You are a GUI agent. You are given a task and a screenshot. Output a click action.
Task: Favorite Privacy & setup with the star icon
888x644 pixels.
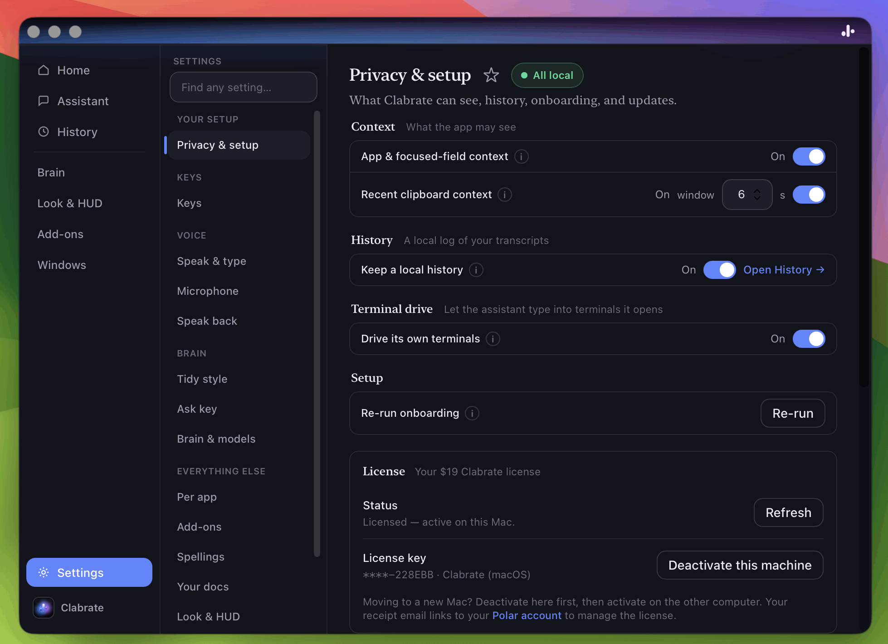(x=491, y=75)
